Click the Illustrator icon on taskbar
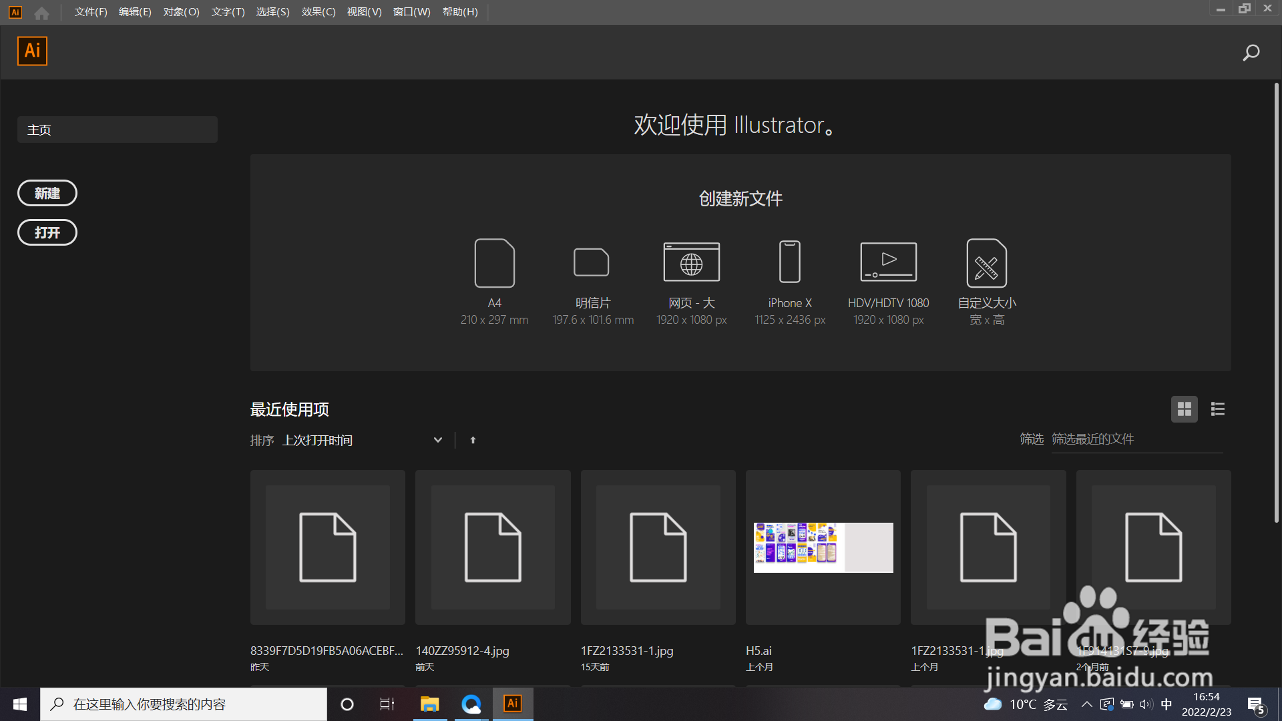The width and height of the screenshot is (1282, 721). [513, 704]
